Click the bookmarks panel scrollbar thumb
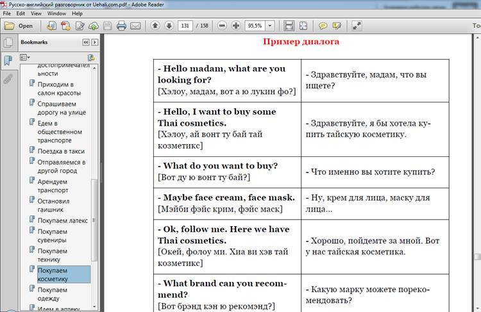This screenshot has height=312, width=481. pyautogui.click(x=94, y=220)
